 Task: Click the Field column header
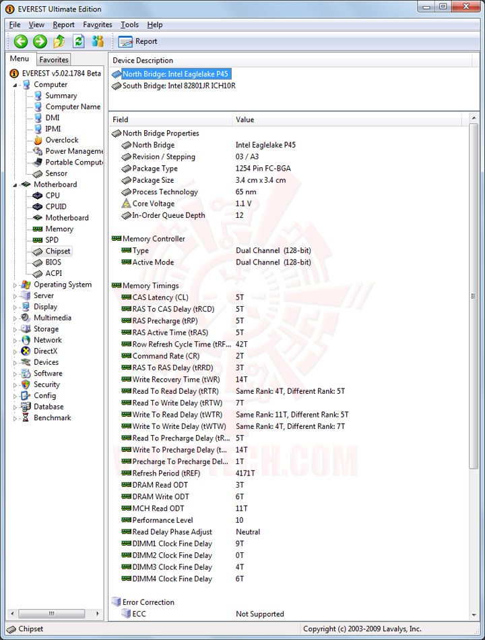coord(170,119)
